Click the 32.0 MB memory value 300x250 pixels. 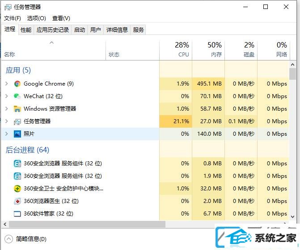tap(211, 189)
